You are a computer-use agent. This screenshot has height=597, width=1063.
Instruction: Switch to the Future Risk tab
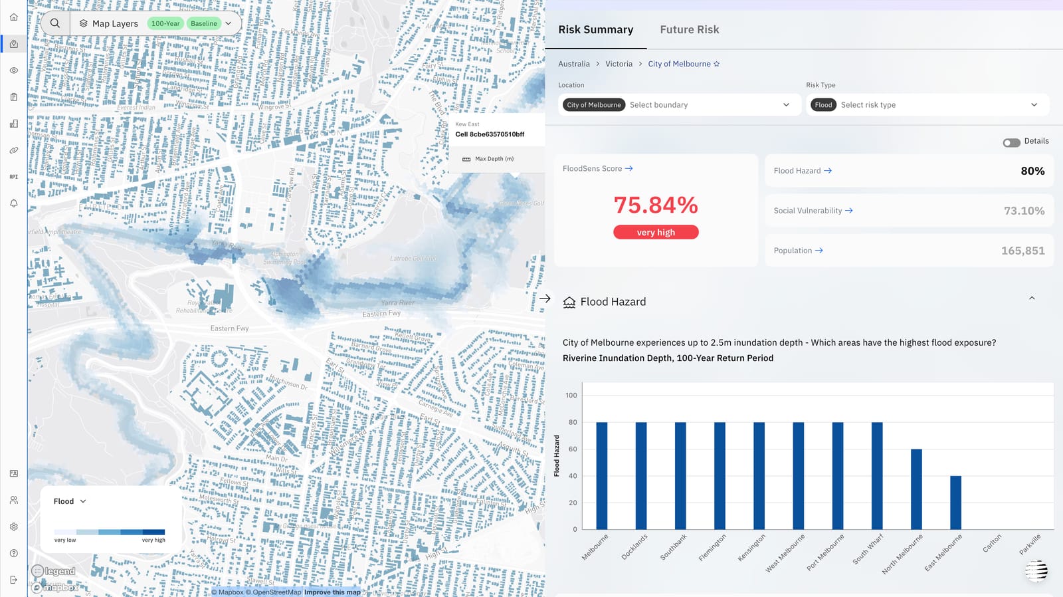click(689, 29)
